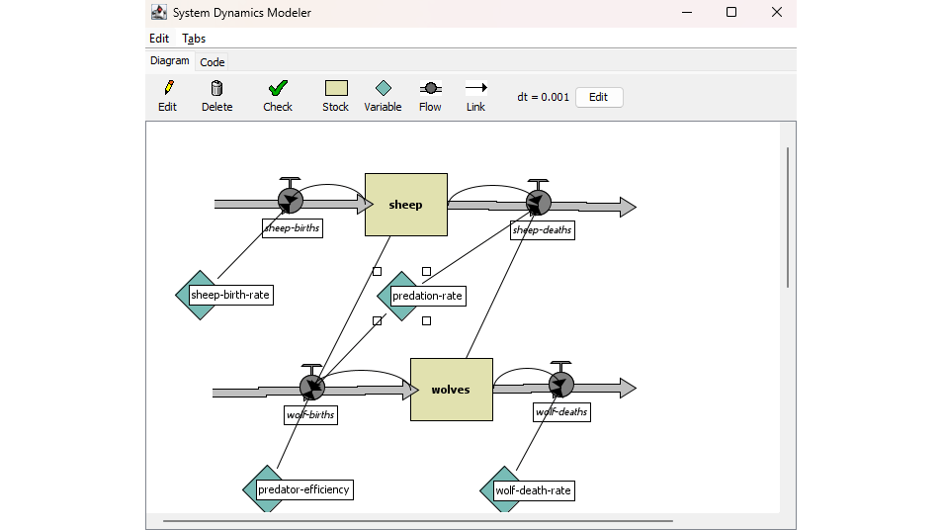Click the wolf-deaths flow valve

click(x=561, y=386)
